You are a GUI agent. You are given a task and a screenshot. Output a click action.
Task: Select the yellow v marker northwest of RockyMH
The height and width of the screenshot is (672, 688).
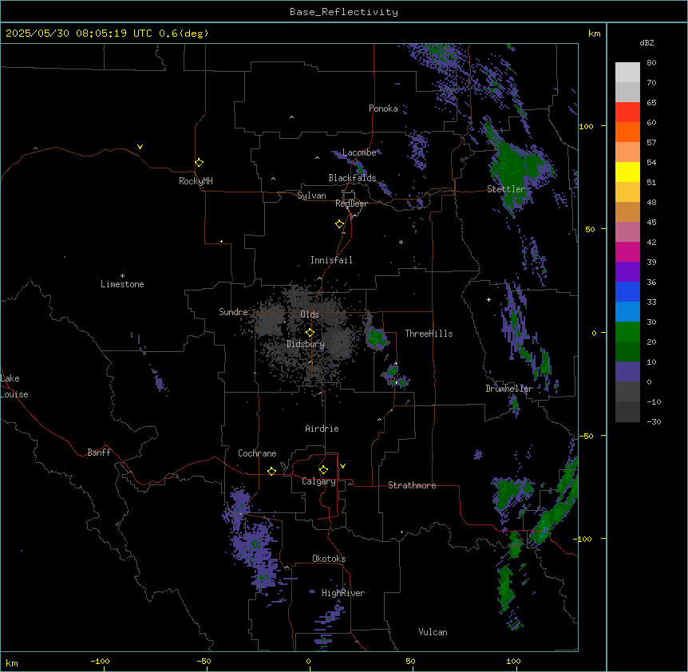tap(140, 147)
